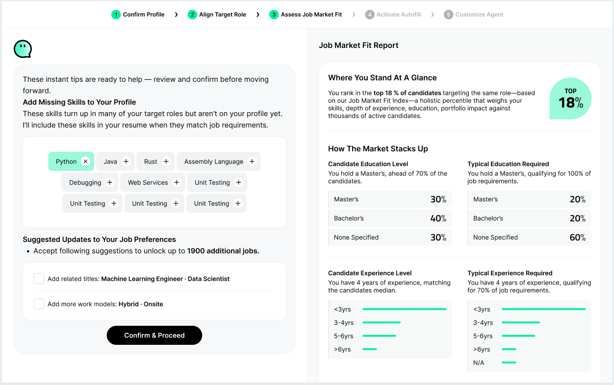Screen dimensions: 614x385
Task: Add the Java skill plus icon
Action: click(126, 162)
